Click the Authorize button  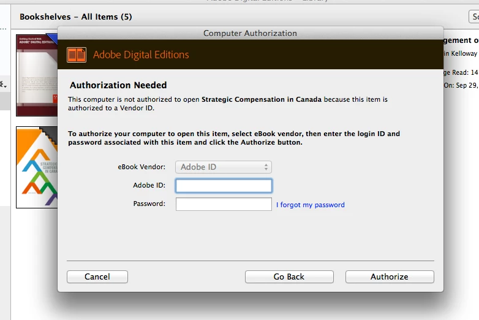(x=390, y=276)
